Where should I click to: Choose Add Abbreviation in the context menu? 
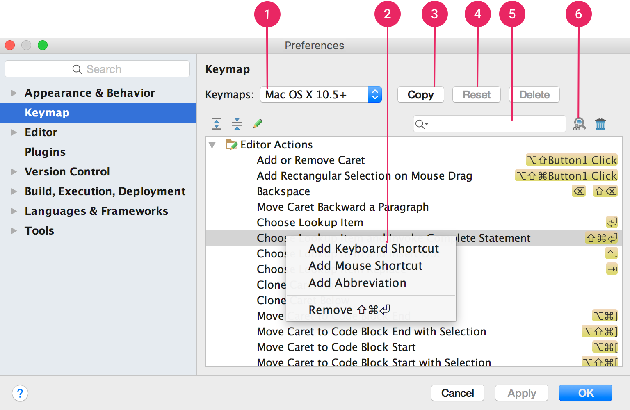point(357,283)
